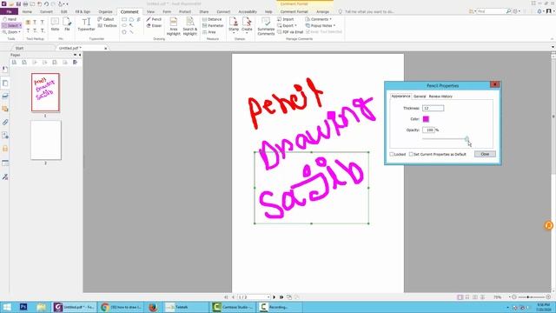556x313 pixels.
Task: Choose the Area measure tool
Action: [209, 32]
